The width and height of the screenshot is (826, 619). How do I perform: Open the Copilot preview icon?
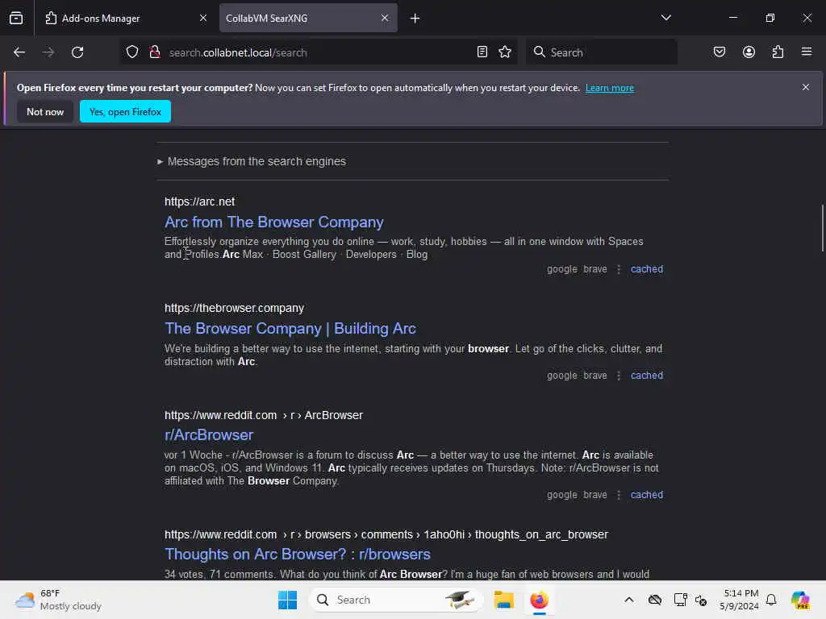(x=800, y=600)
